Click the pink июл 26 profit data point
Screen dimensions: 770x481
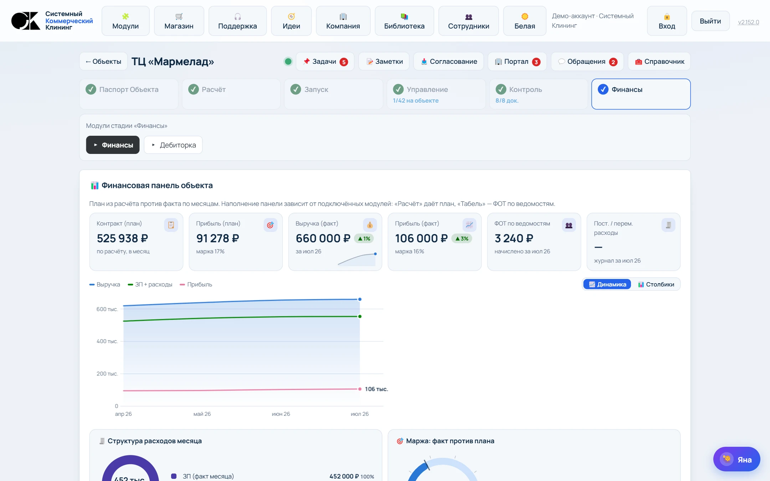[x=360, y=389]
